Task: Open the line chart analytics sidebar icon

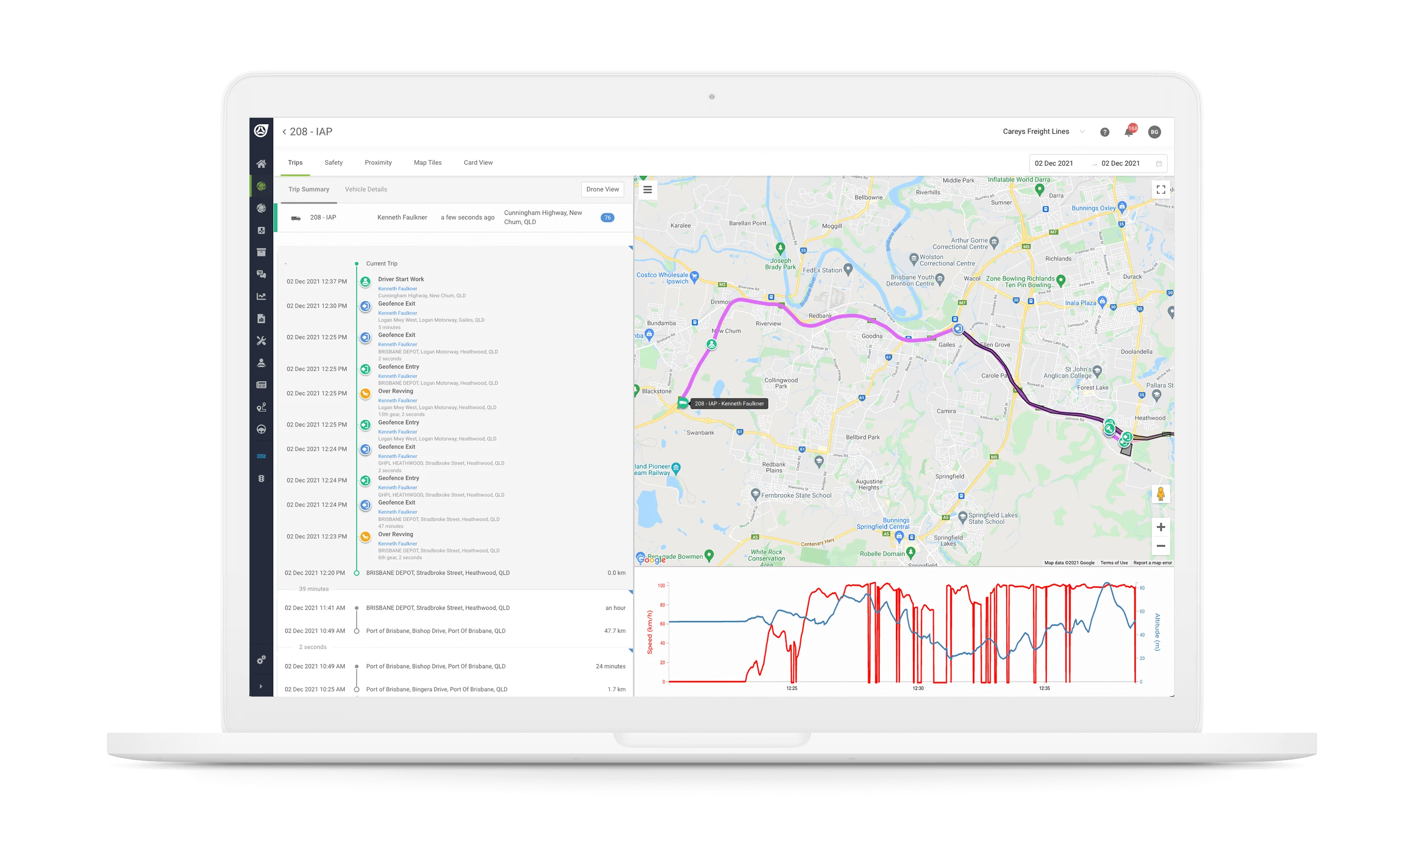Action: point(261,296)
